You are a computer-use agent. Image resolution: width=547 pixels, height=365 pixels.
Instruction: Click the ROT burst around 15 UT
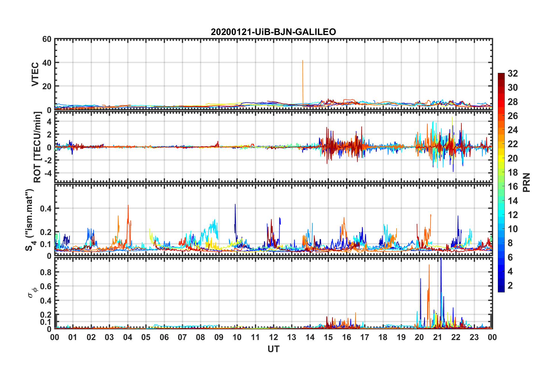point(331,146)
